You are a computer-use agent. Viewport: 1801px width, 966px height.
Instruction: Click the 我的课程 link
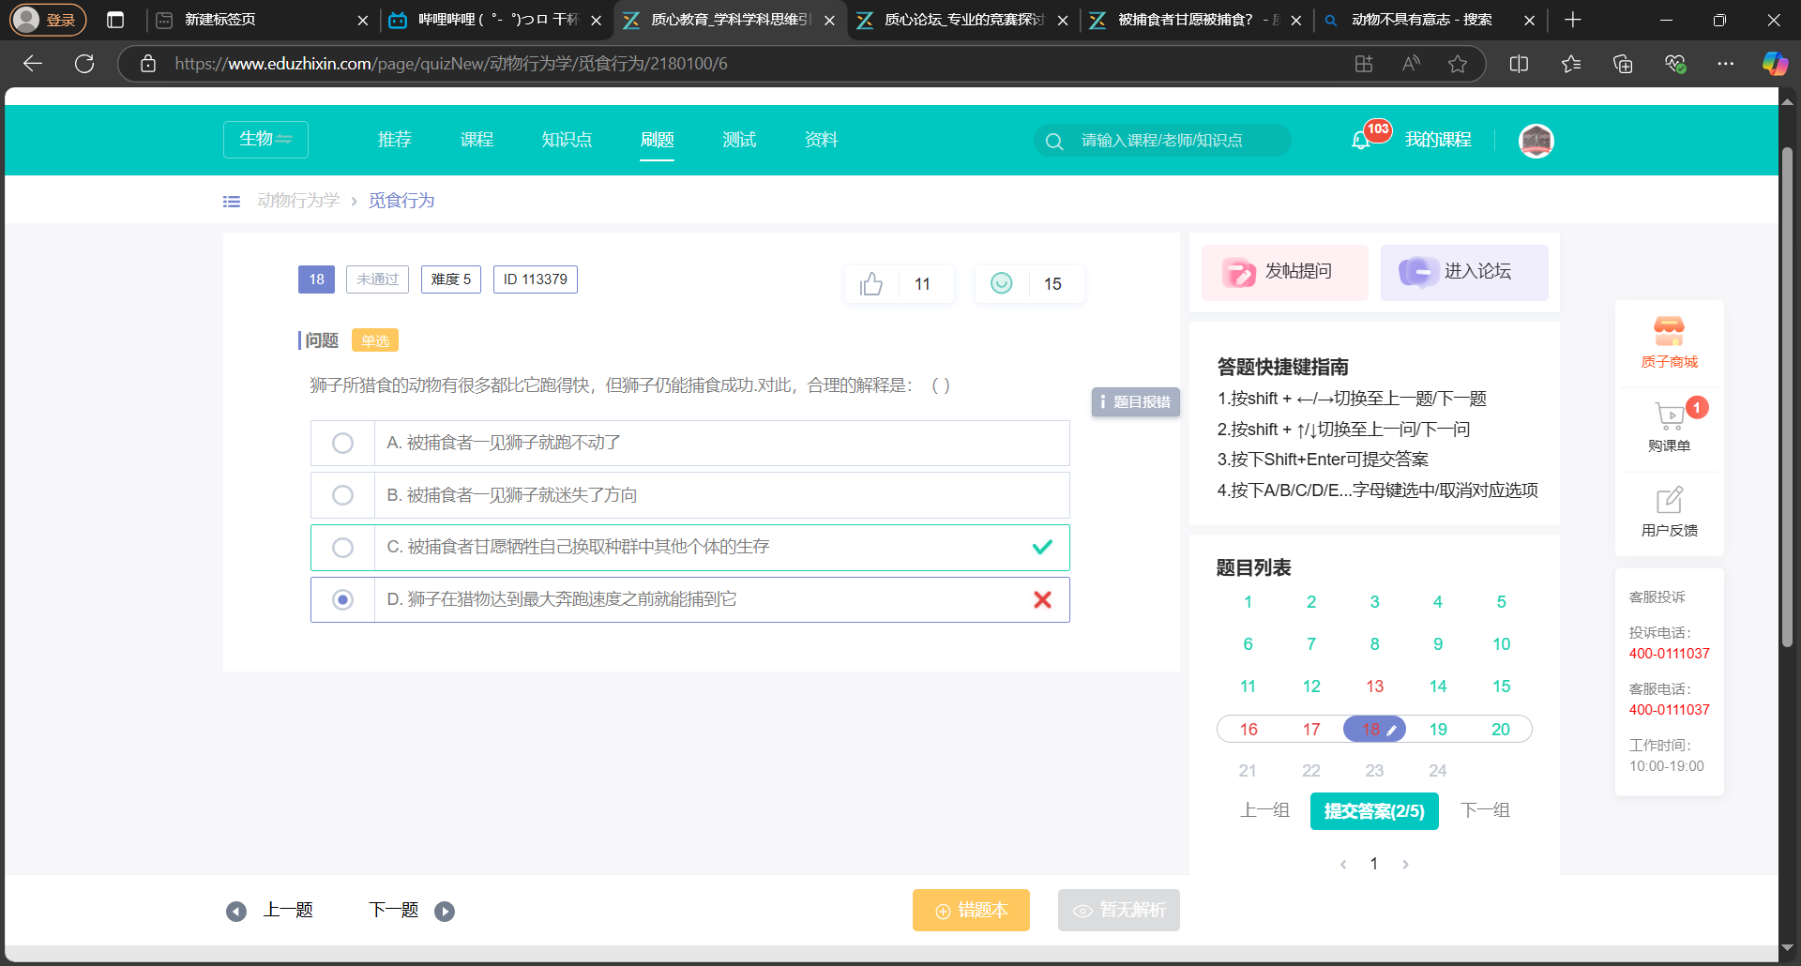pos(1438,141)
